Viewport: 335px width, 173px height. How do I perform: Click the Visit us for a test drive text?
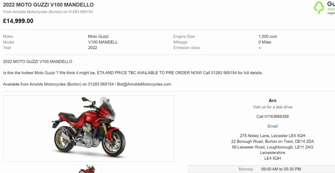click(272, 107)
